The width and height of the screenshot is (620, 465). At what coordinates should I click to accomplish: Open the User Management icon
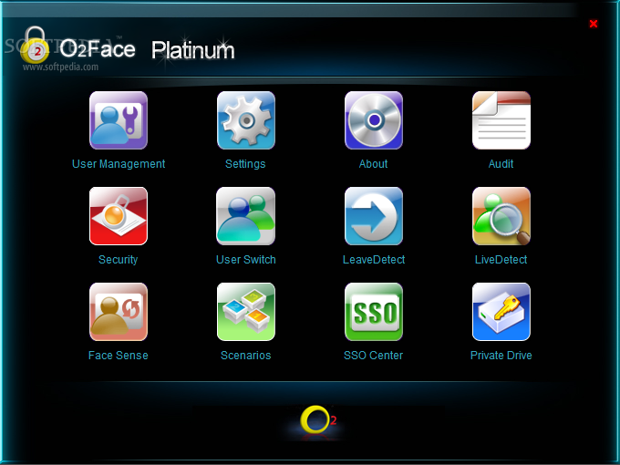[119, 120]
